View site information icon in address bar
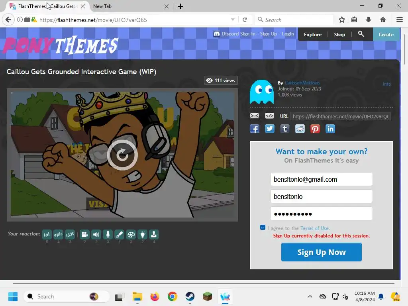 20,20
